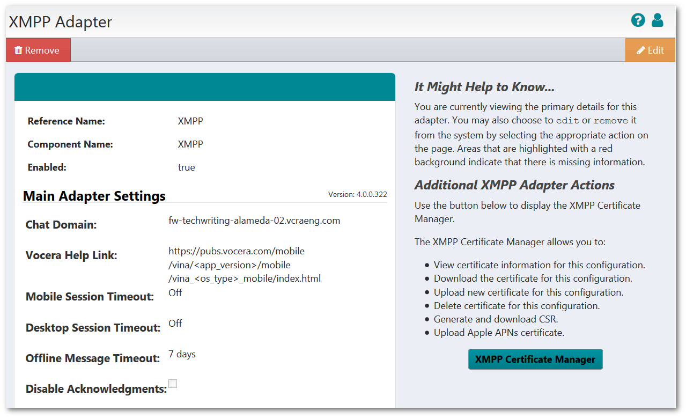Click the Reference Name label
The width and height of the screenshot is (686, 418).
click(x=67, y=121)
